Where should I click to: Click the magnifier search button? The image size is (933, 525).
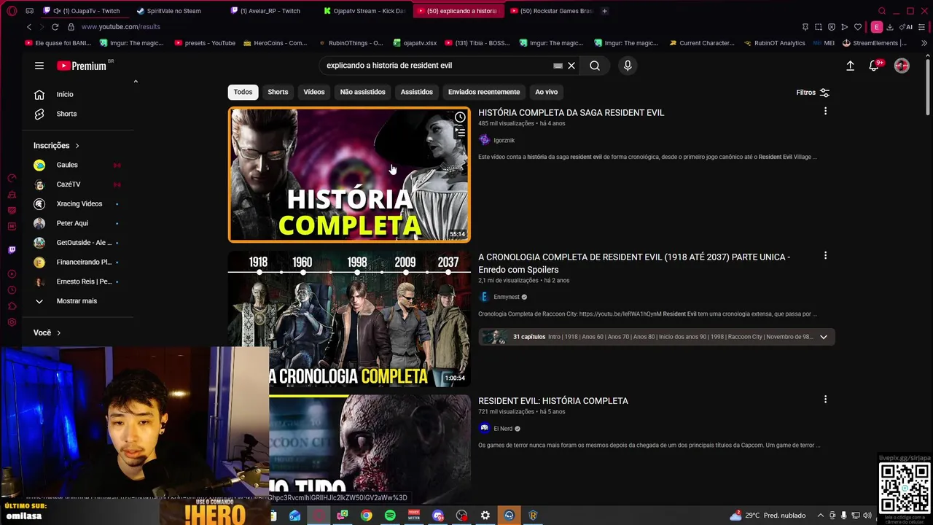point(595,66)
